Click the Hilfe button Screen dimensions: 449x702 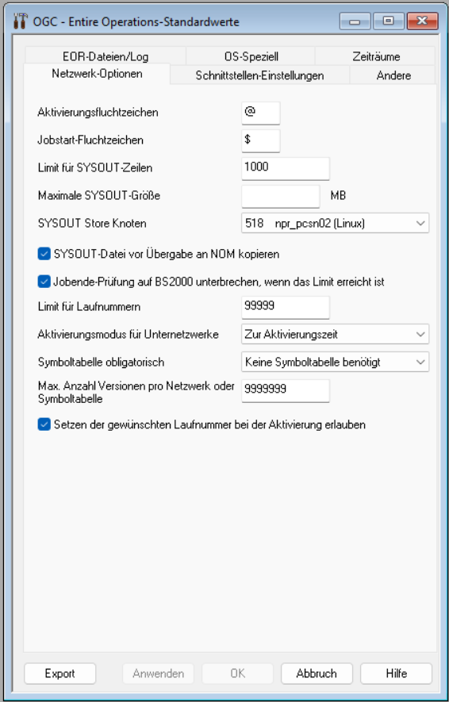pyautogui.click(x=396, y=673)
